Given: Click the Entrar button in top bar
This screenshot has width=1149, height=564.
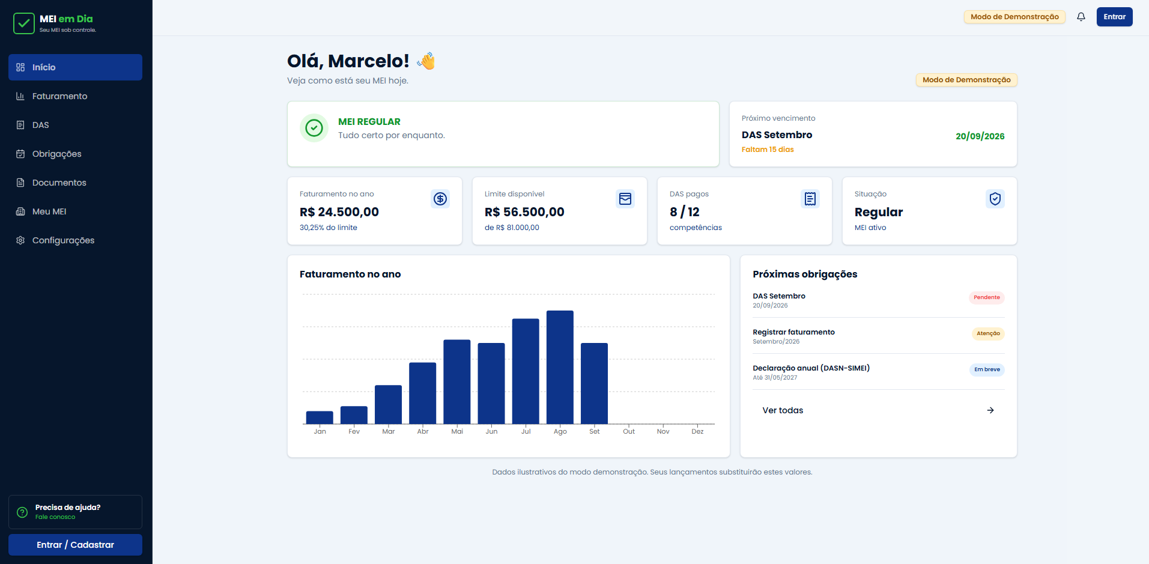Looking at the screenshot, I should (1114, 17).
